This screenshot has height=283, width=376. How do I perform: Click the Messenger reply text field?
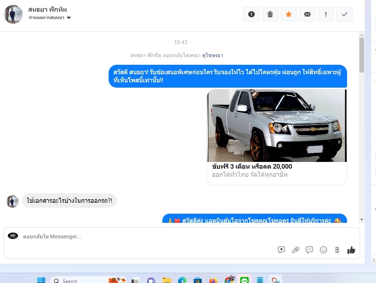point(141,237)
